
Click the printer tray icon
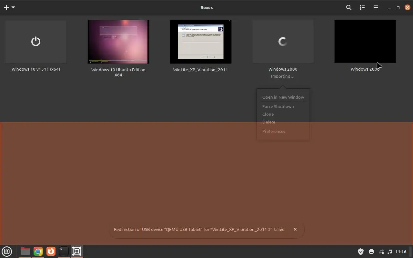click(x=371, y=252)
